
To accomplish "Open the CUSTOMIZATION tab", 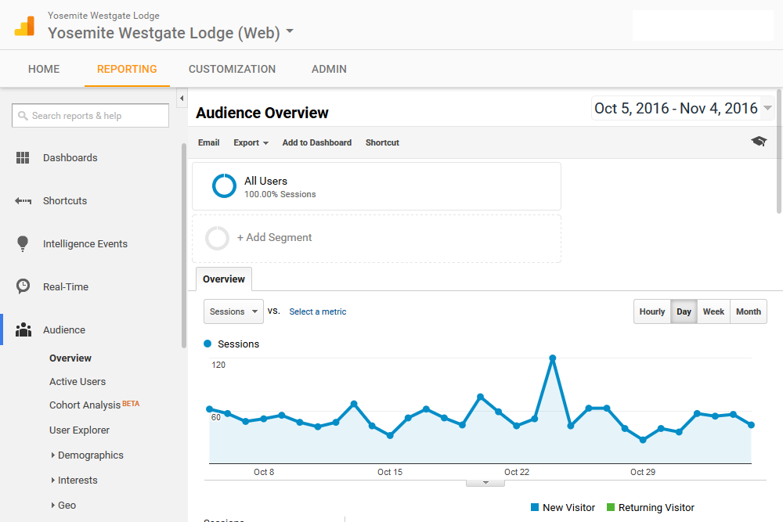I will [x=232, y=69].
